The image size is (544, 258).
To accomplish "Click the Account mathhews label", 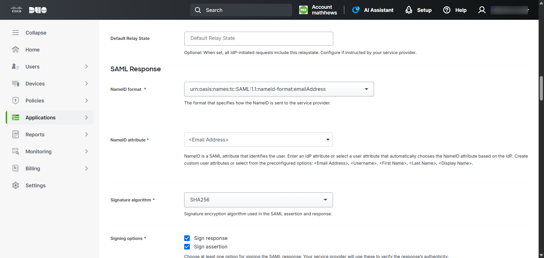I will pos(324,10).
